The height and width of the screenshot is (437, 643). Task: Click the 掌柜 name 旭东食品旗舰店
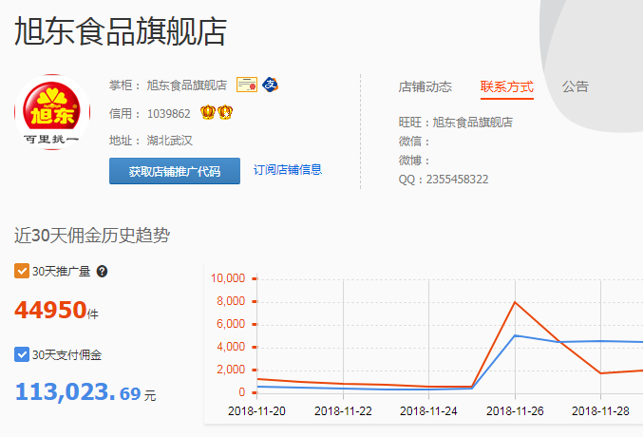coord(187,85)
